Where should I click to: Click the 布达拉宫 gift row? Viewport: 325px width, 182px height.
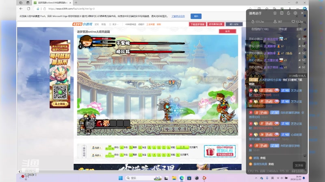tap(277, 39)
